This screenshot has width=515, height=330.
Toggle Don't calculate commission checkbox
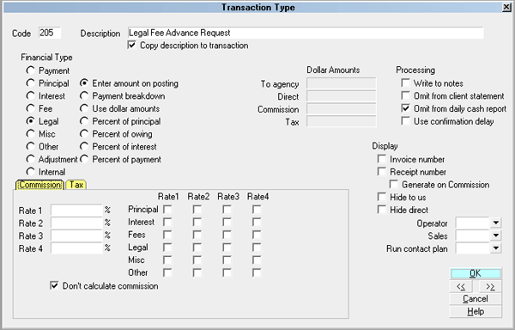pos(54,285)
